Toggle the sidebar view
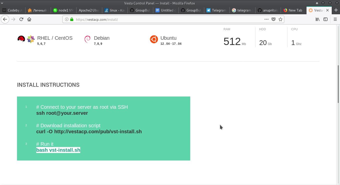Screen dimensions: 340x185 click(x=325, y=19)
